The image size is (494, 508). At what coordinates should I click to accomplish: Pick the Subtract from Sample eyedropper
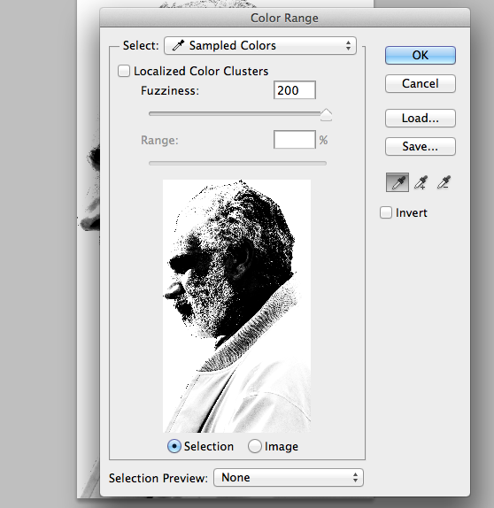point(444,182)
